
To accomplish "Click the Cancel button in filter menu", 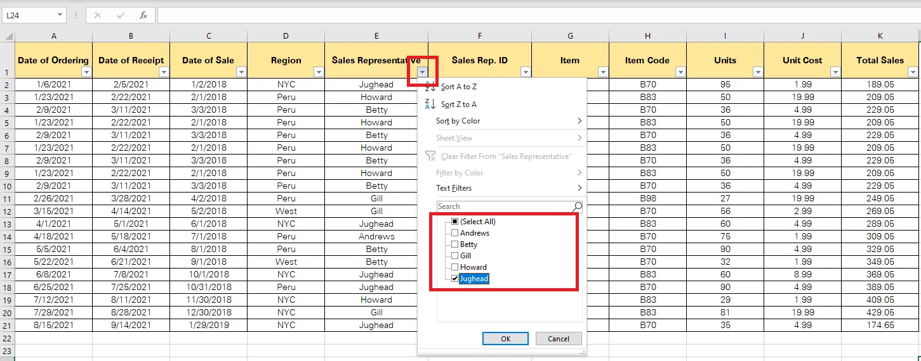I will click(x=559, y=339).
